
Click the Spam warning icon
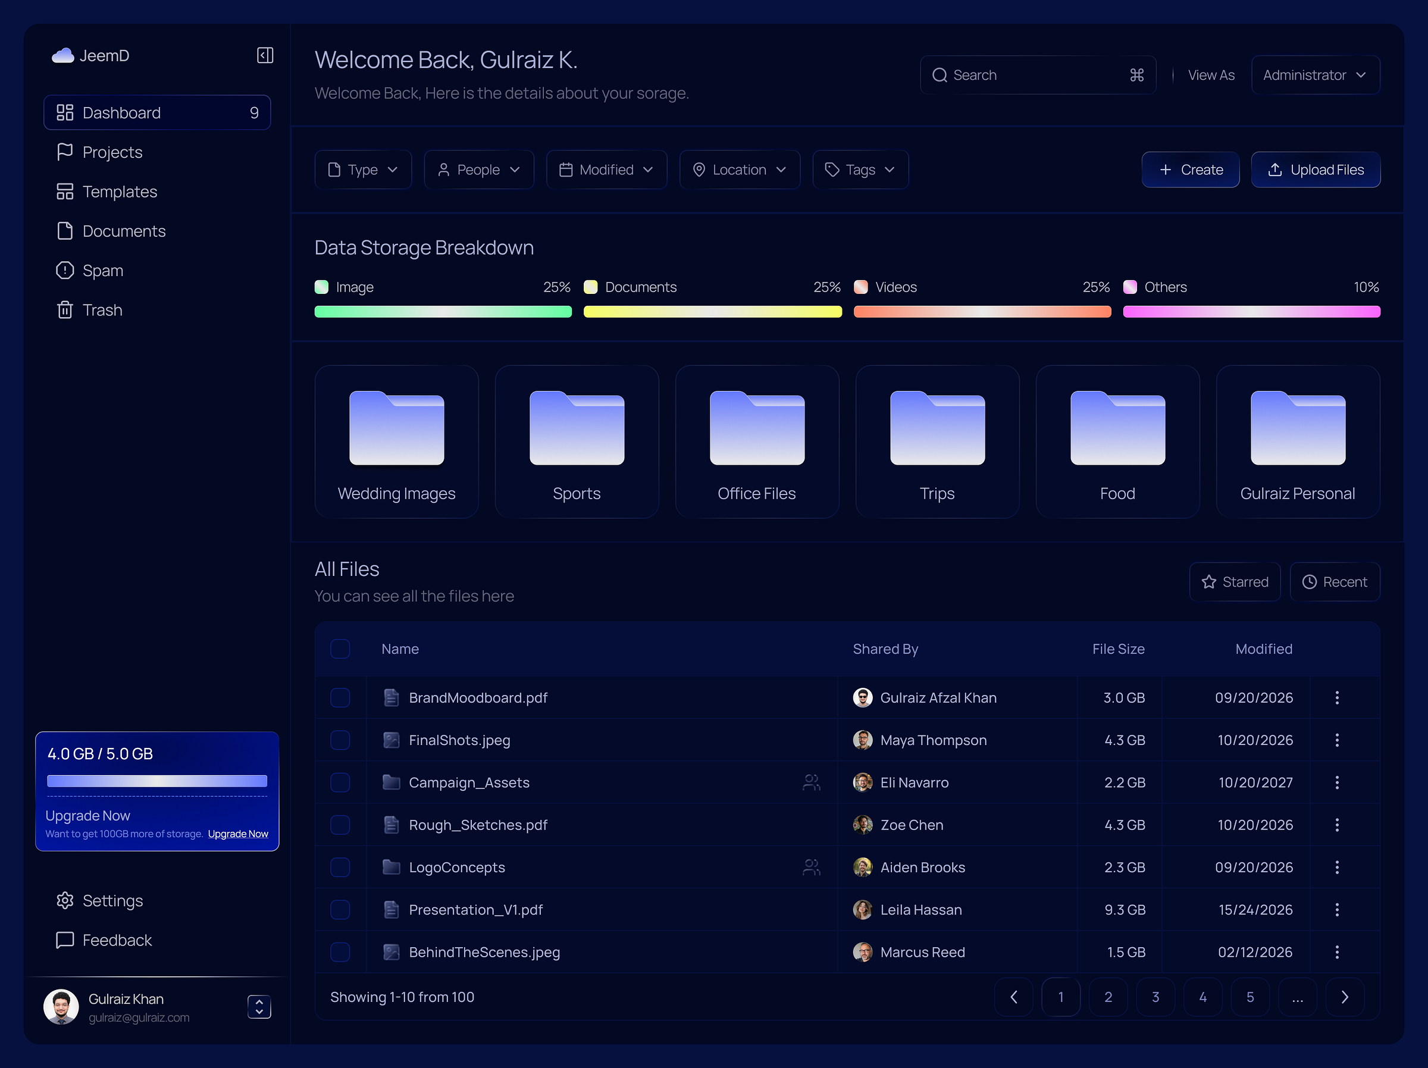pos(65,270)
